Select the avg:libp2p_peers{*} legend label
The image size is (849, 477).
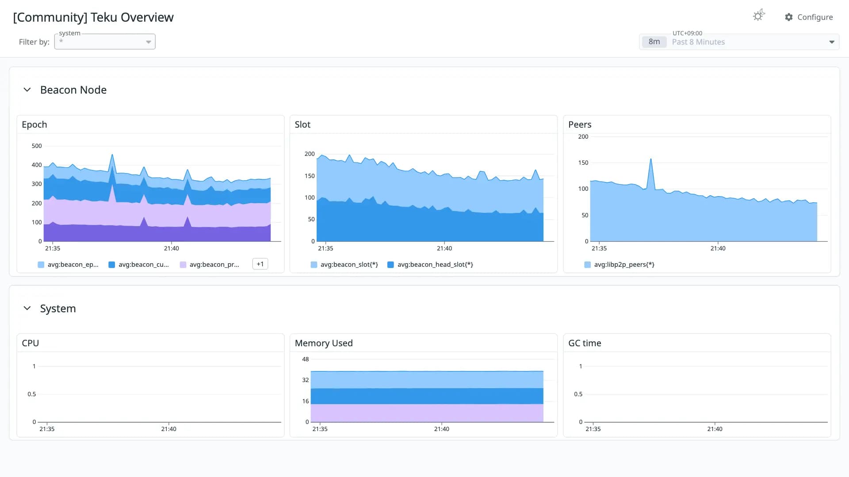[624, 265]
